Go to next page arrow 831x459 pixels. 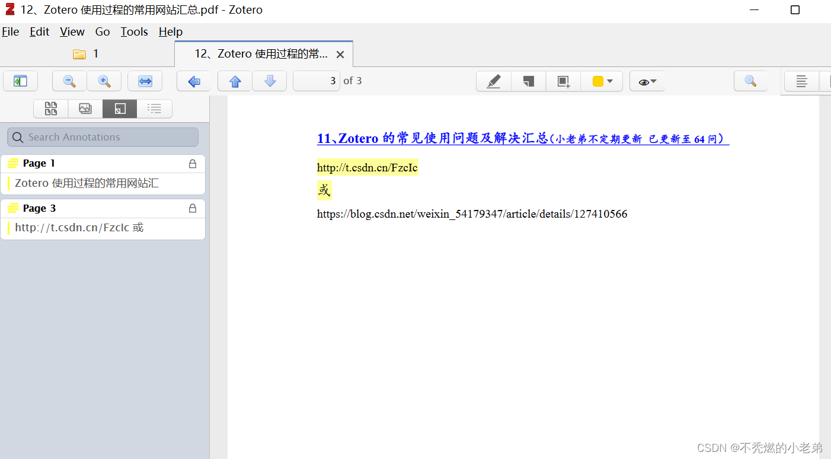point(270,81)
